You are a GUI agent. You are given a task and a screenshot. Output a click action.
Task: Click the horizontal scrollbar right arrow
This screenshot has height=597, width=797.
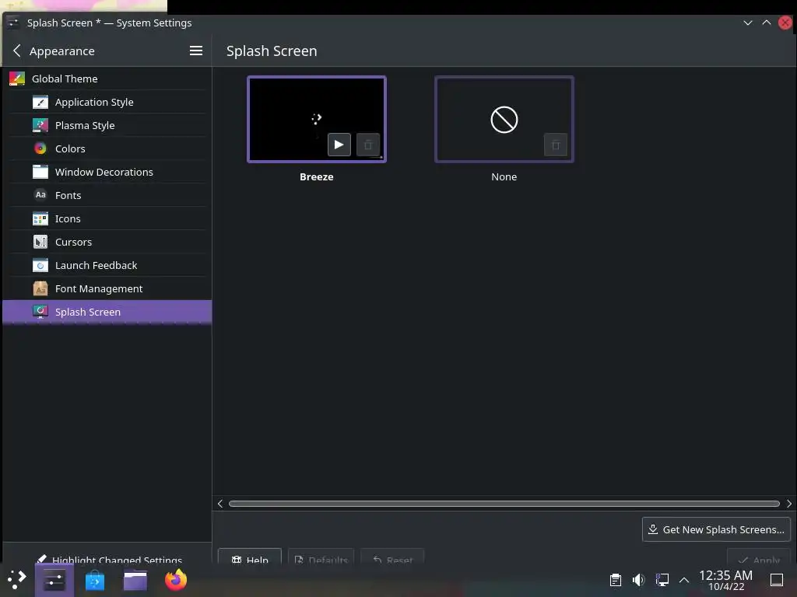[x=789, y=504]
